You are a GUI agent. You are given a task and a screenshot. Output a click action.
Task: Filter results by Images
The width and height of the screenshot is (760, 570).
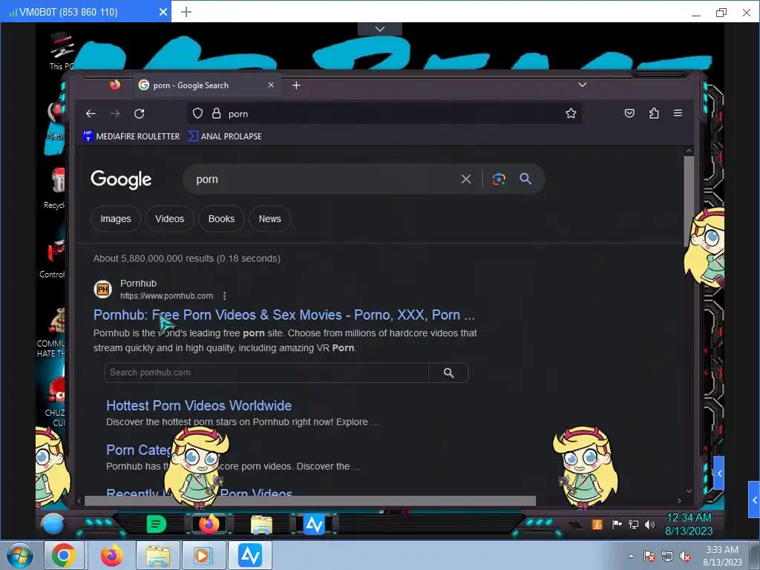[x=115, y=219]
